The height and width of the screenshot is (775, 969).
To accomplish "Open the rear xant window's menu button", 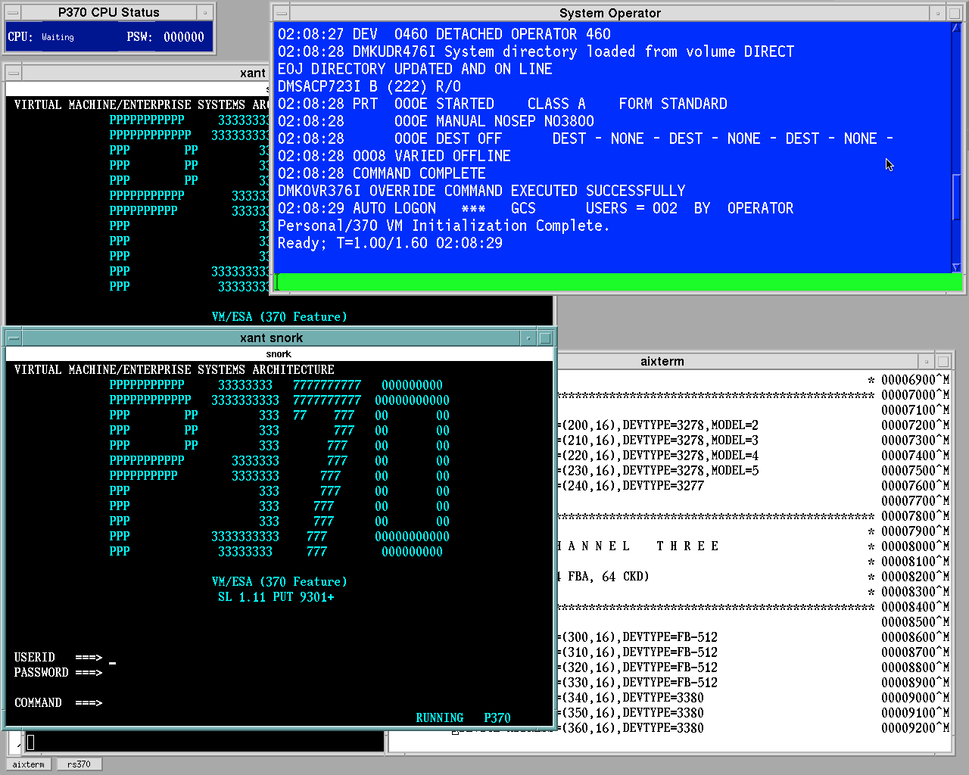I will pyautogui.click(x=13, y=73).
